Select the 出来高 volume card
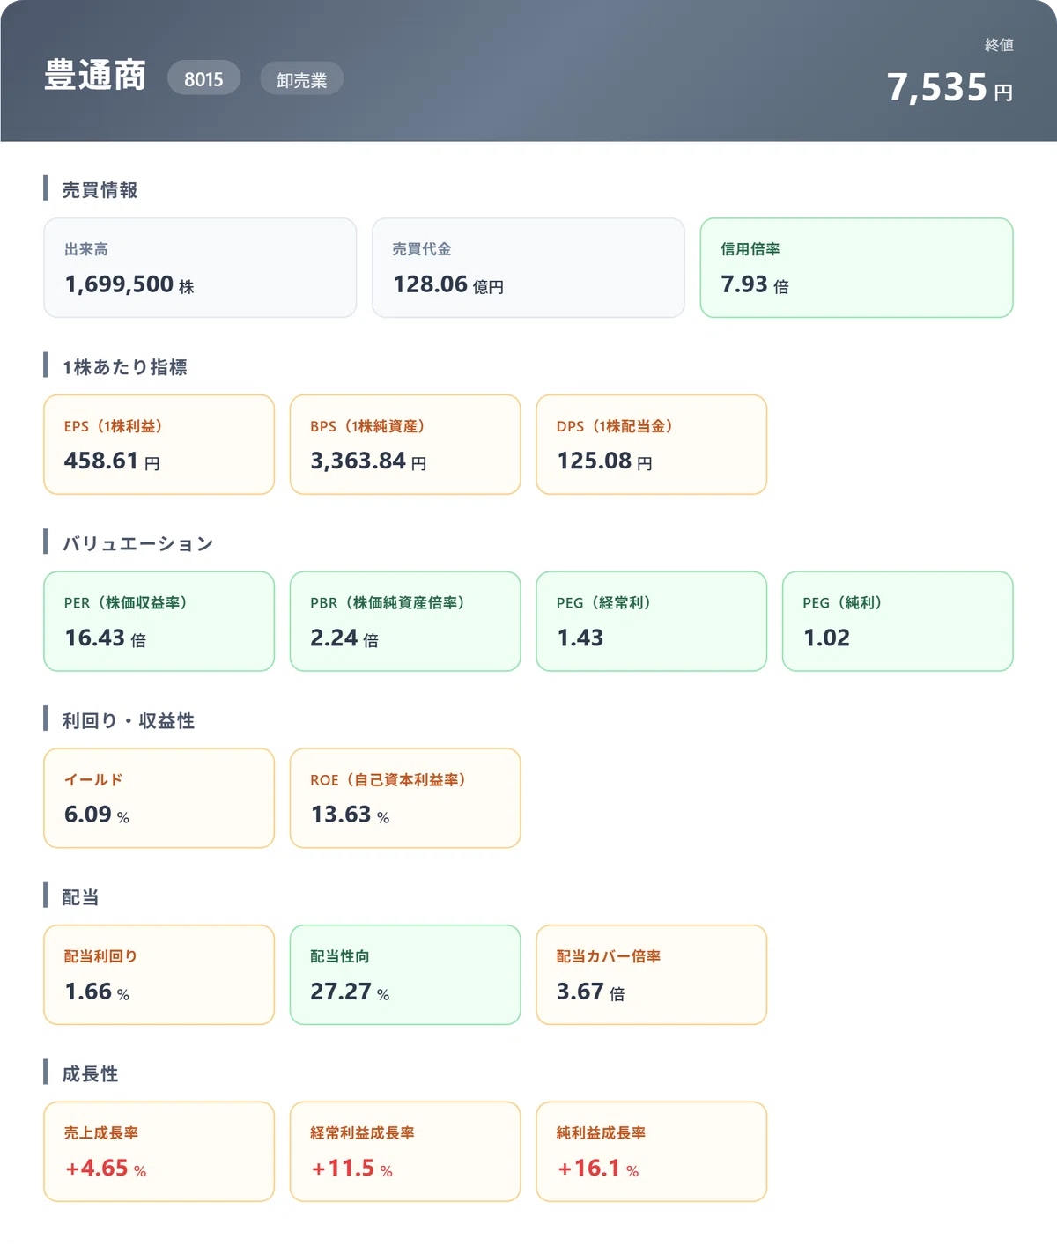 pyautogui.click(x=200, y=268)
